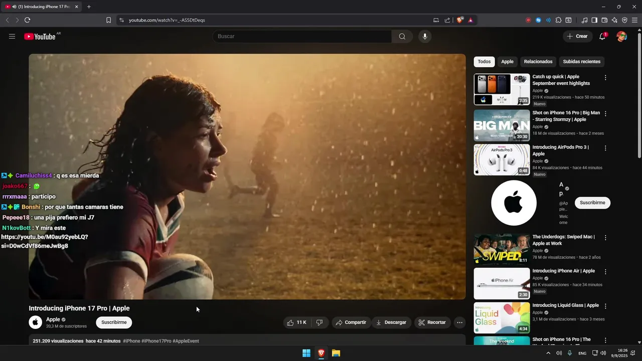Open options for Big Man video

tap(605, 114)
